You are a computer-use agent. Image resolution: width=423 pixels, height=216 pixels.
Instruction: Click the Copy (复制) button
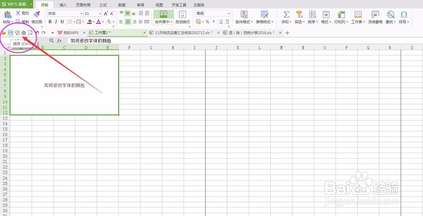click(x=22, y=22)
